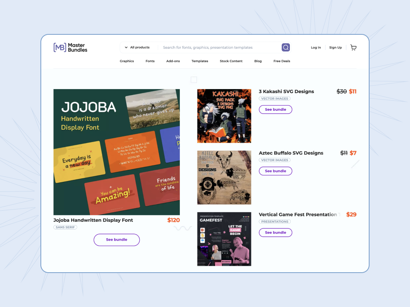See bundle for 3 Kakashi SVG Designs

click(x=275, y=110)
